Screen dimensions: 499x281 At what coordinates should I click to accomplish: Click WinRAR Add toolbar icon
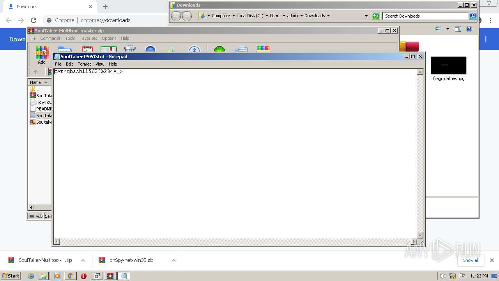42,55
